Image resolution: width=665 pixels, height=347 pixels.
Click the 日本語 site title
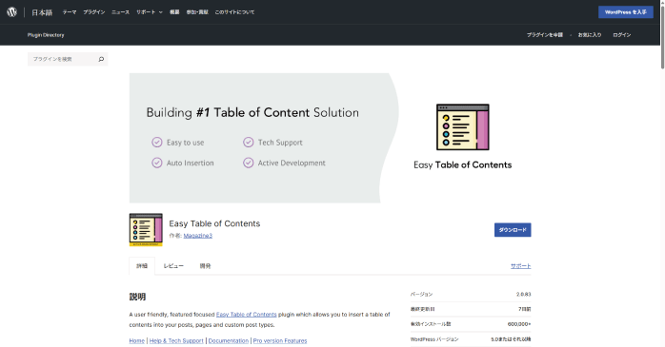(42, 12)
